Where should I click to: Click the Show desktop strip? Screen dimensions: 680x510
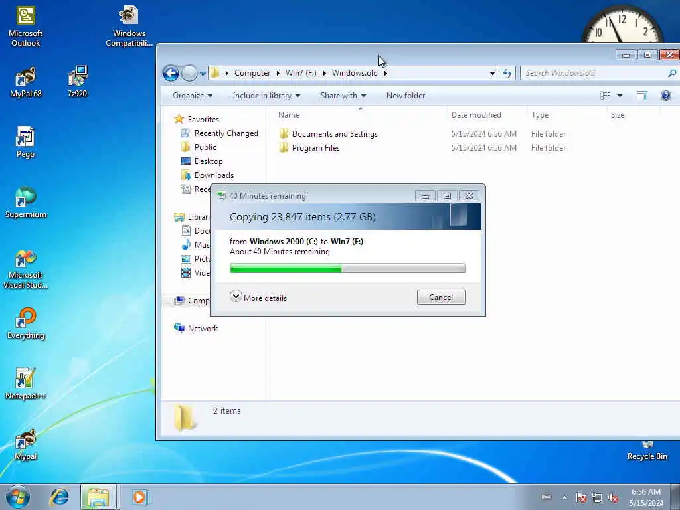click(x=675, y=497)
